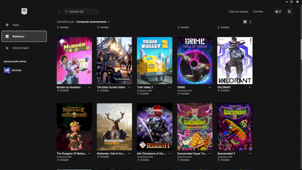Screen dimensions: 302x170
Task: Open Idle Champions cover
Action: (155, 127)
